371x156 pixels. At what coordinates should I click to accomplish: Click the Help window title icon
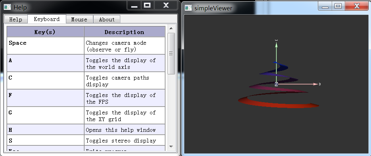coord(8,7)
